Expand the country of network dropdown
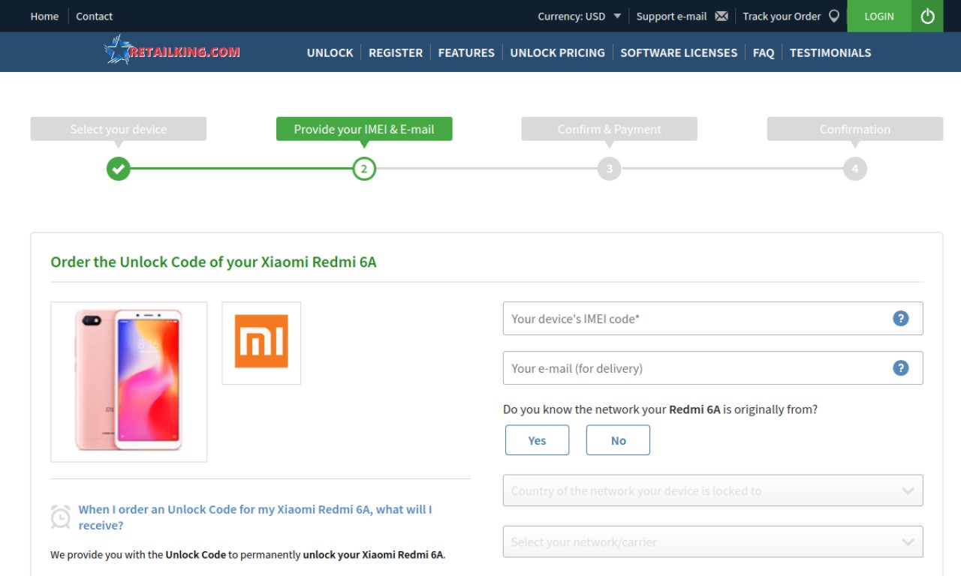The image size is (961, 576). tap(712, 490)
